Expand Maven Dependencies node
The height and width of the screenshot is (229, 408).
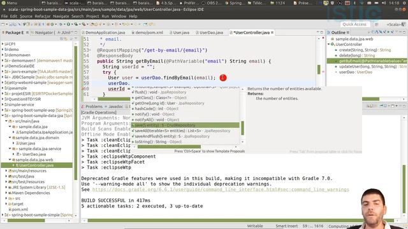(6, 193)
